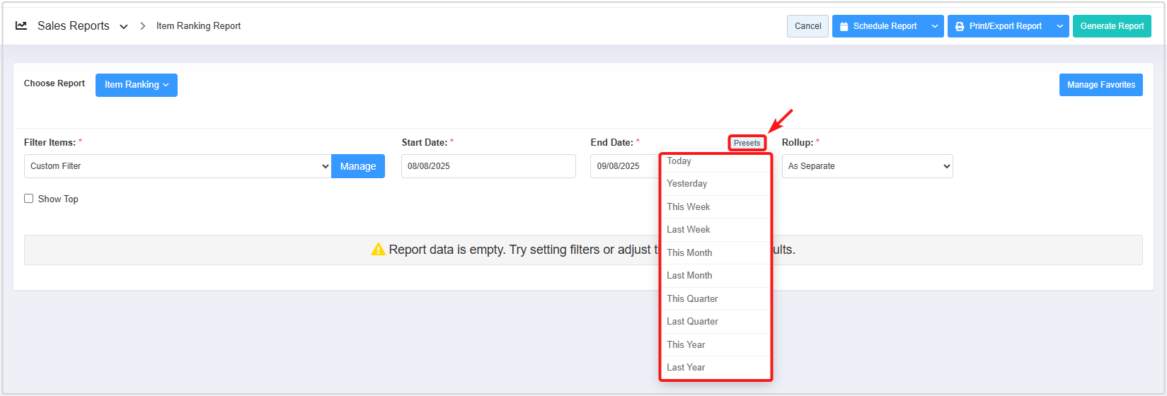Click the Generate Report button
1167x396 pixels.
pyautogui.click(x=1111, y=26)
